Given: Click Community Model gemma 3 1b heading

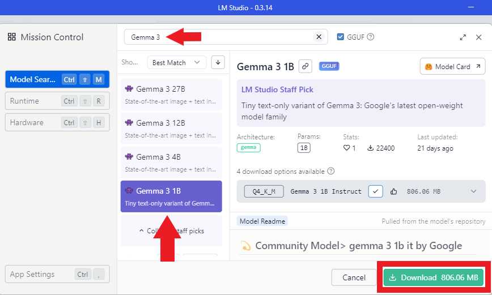Looking at the screenshot, I should (x=358, y=246).
